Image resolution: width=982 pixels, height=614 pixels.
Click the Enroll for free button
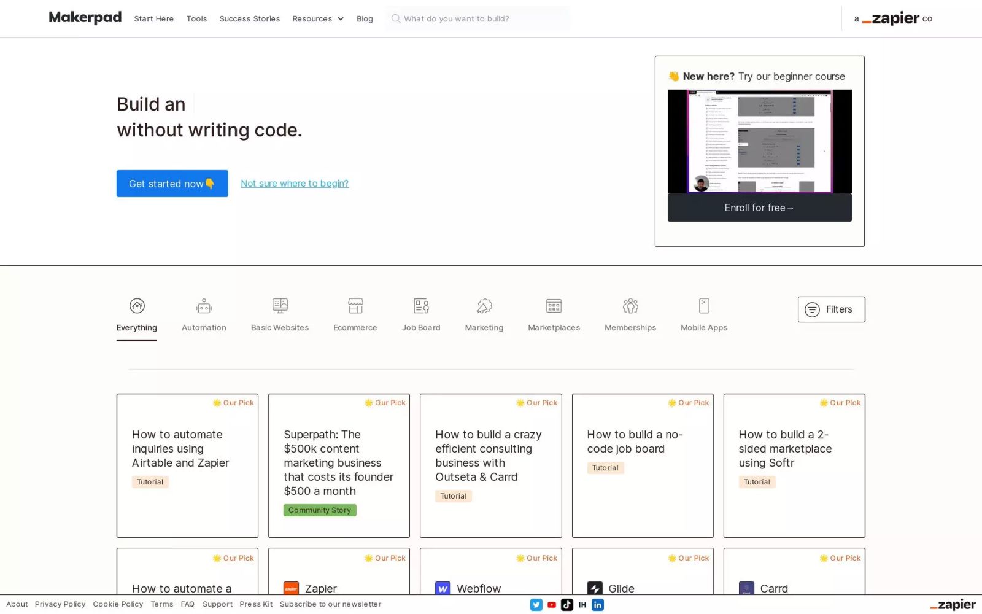[x=760, y=208]
